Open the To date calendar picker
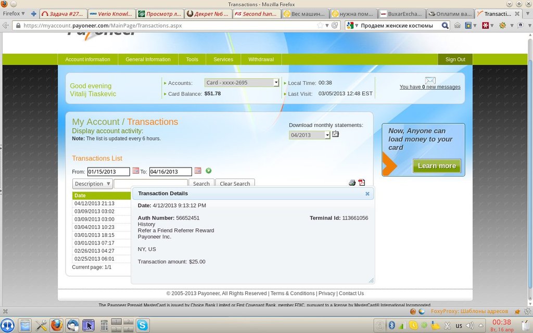 (198, 171)
